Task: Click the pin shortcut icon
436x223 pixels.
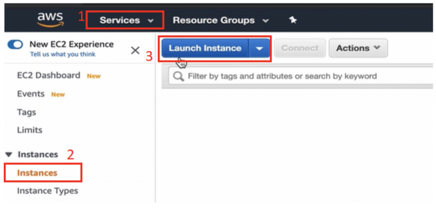Action: point(293,20)
